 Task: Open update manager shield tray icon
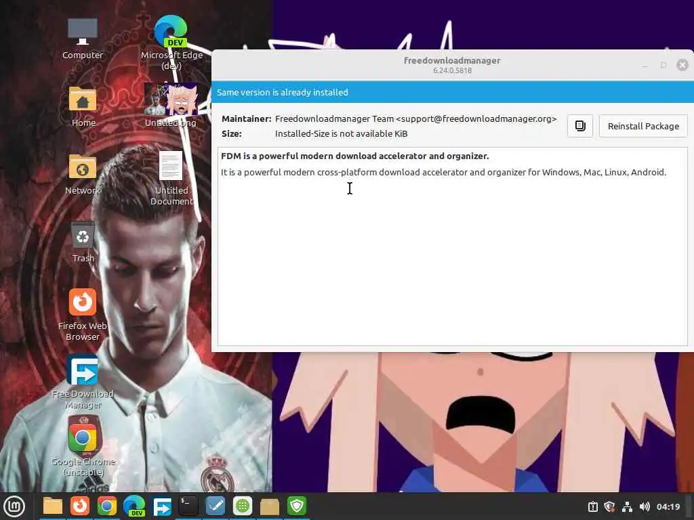tap(609, 506)
